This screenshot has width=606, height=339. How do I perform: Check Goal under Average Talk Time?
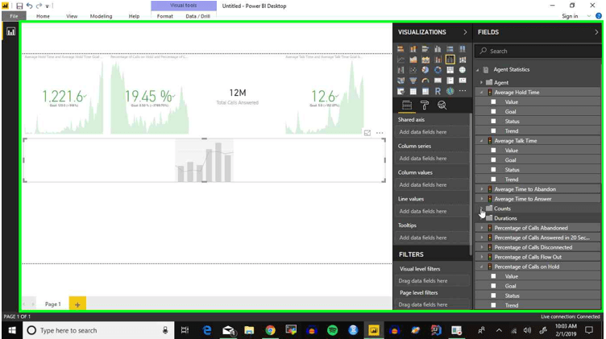tap(493, 160)
